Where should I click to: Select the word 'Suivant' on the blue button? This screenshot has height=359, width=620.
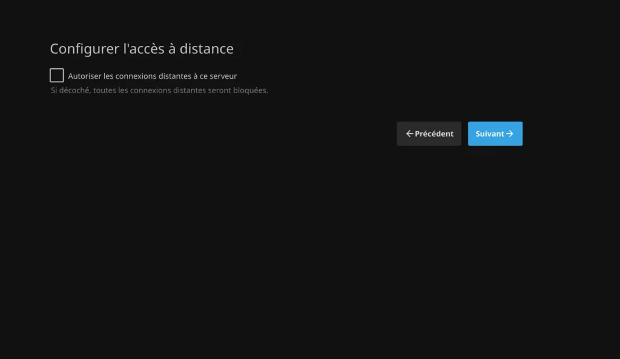click(x=490, y=134)
